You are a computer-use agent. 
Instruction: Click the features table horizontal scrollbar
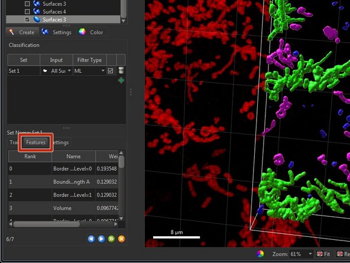pos(47,224)
